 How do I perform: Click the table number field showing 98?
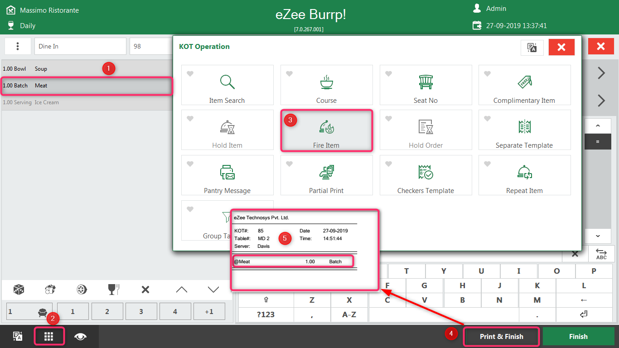[x=151, y=46]
